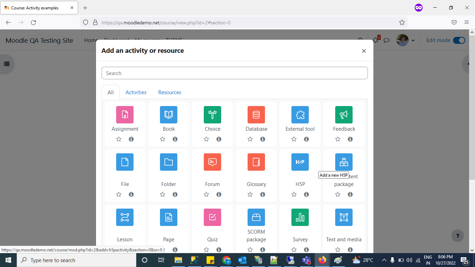The image size is (475, 267).
Task: Star the Forum activity as favourite
Action: click(x=207, y=194)
